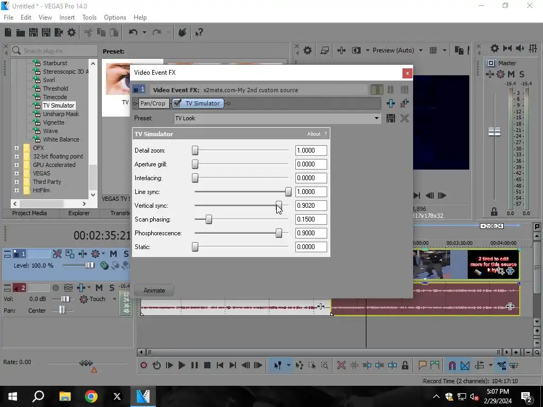Toggle the TV Simulator plug-in checkbox
The height and width of the screenshot is (407, 543).
(177, 103)
